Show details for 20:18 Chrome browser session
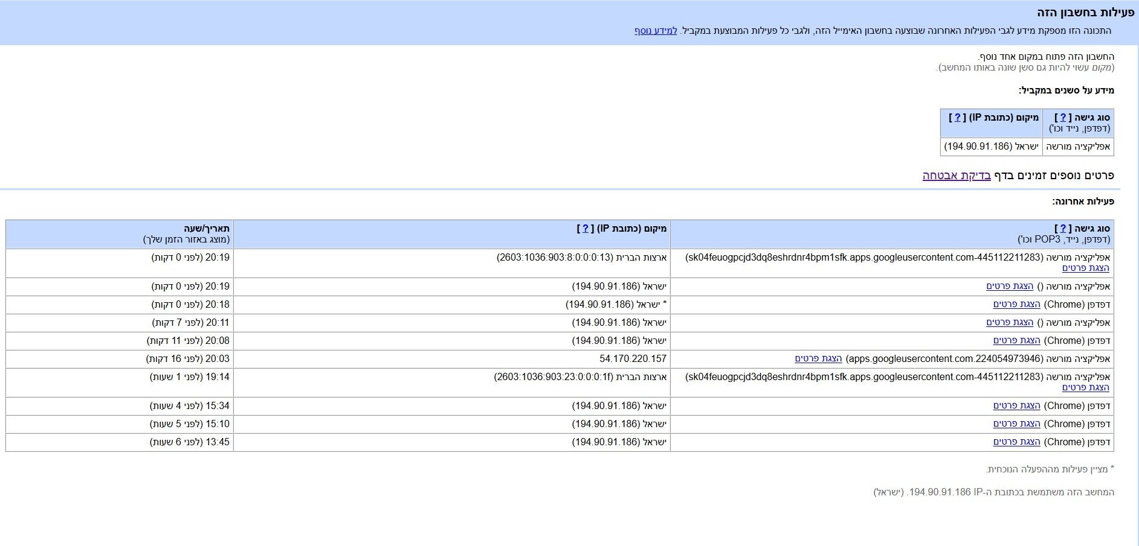The image size is (1139, 546). [x=1016, y=304]
